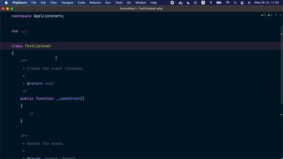283x159 pixels.
Task: Go to previous highlighted error arrow
Action: tap(275, 15)
